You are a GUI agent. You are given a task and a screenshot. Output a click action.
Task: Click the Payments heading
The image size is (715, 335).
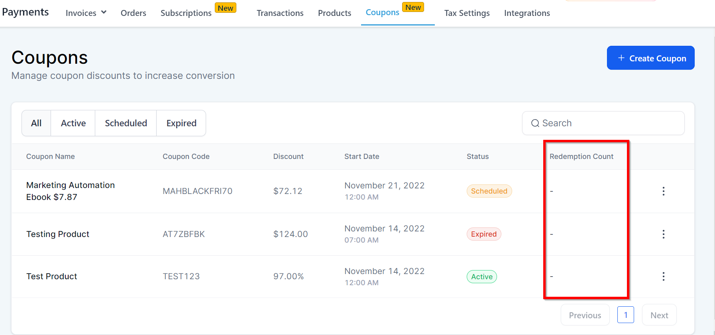pos(26,12)
